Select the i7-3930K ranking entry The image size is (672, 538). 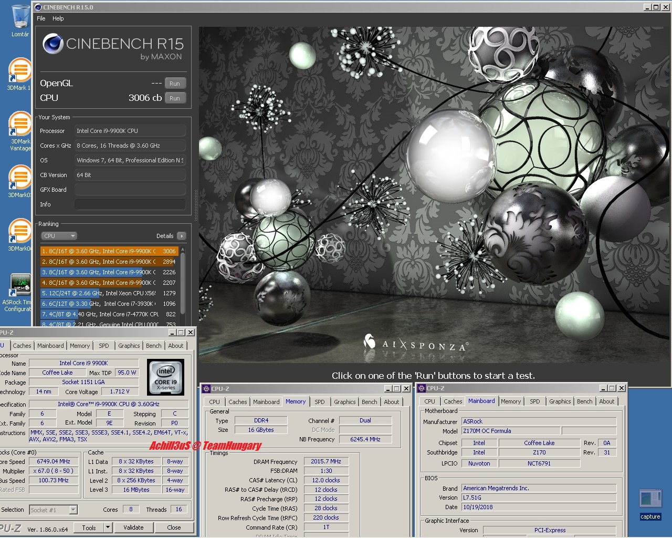(109, 304)
